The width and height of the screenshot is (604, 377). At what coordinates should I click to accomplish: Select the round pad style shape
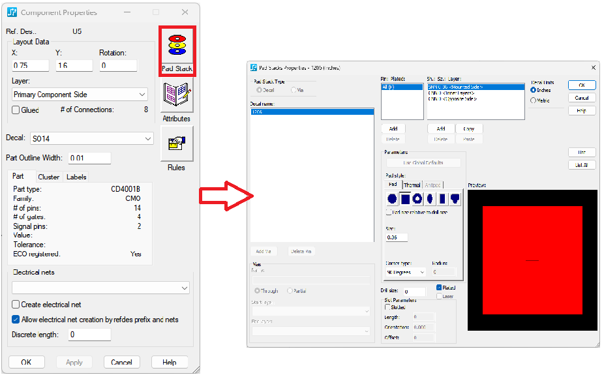coord(392,199)
